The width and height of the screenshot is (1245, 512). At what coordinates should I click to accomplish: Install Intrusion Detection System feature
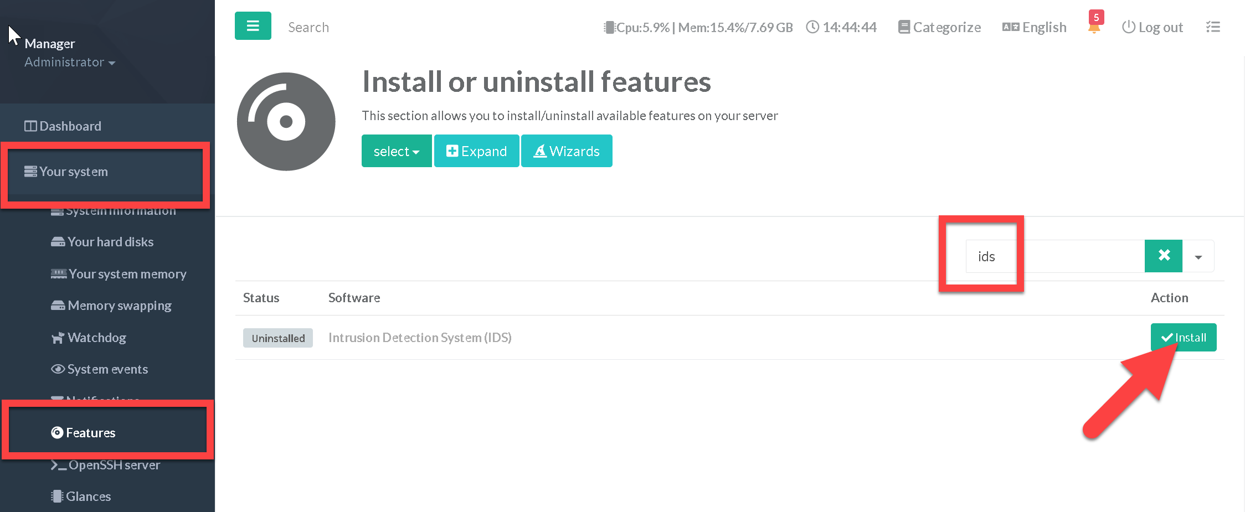click(x=1184, y=338)
